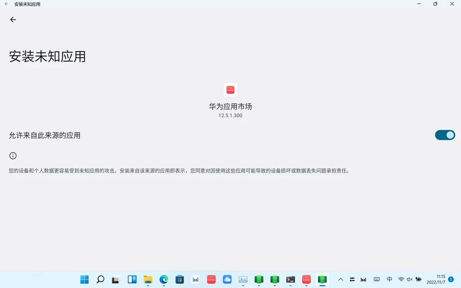This screenshot has height=288, width=461.
Task: Switch to the terminal app on the taskbar
Action: click(290, 280)
